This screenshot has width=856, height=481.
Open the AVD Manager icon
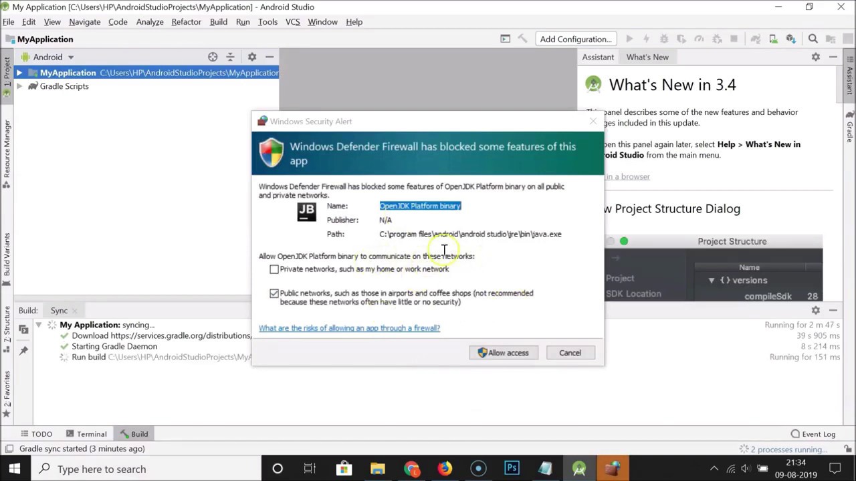(773, 39)
